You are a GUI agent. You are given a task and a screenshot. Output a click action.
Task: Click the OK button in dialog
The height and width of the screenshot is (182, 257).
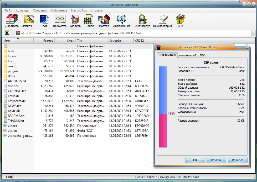[x=195, y=160]
